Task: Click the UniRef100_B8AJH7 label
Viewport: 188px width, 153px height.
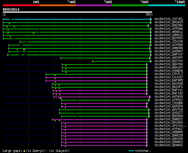Action: coord(169,68)
